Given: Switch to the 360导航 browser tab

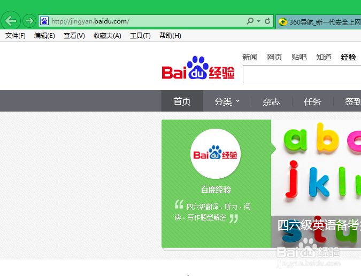Looking at the screenshot, I should point(319,22).
